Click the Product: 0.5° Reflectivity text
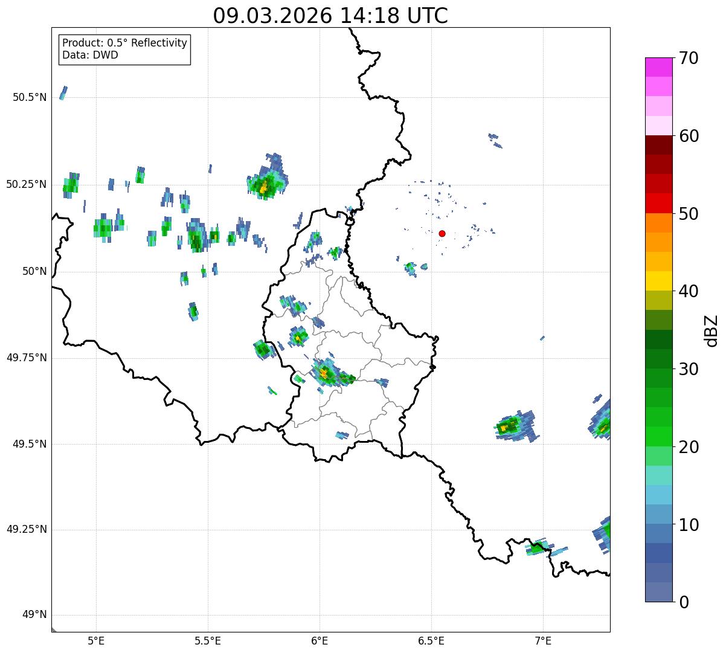The height and width of the screenshot is (653, 726). coord(124,43)
